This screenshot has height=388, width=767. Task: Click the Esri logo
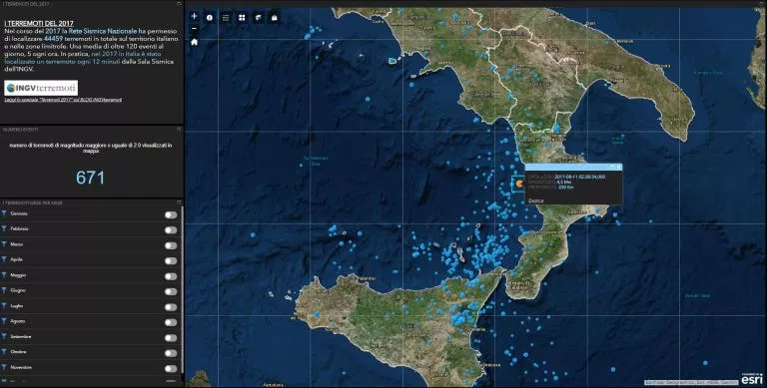[751, 378]
